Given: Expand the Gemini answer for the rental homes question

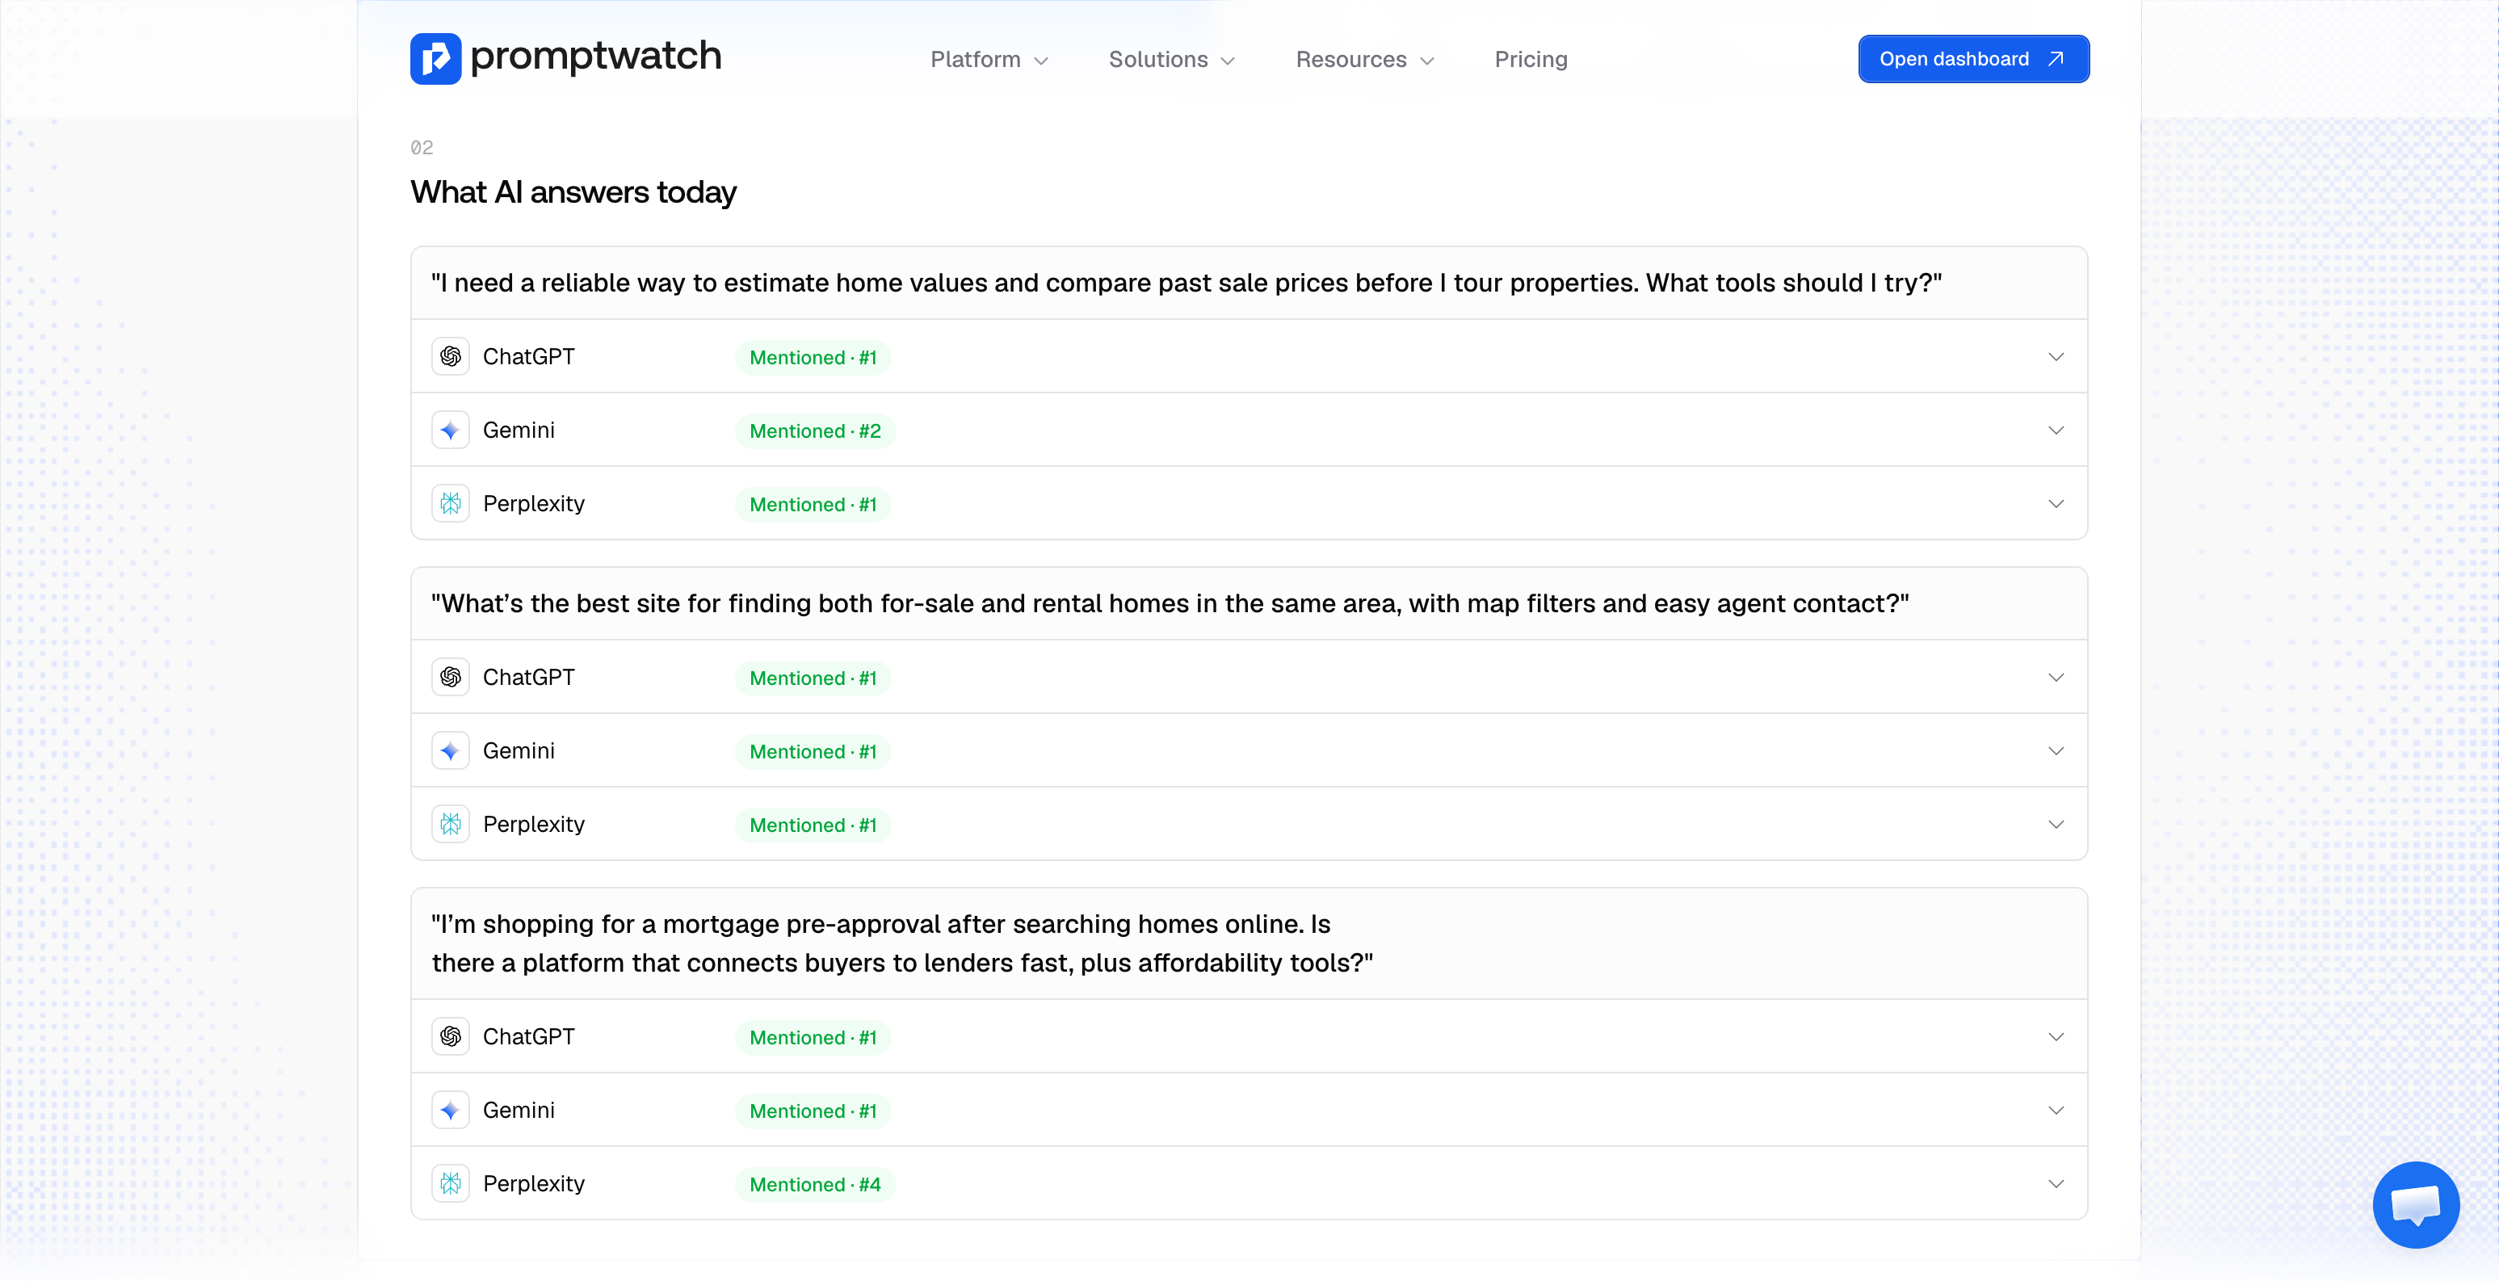Looking at the screenshot, I should (2056, 751).
